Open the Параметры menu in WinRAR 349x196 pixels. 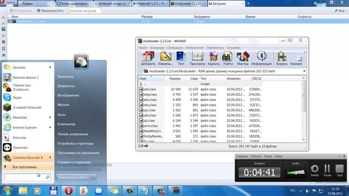point(215,47)
